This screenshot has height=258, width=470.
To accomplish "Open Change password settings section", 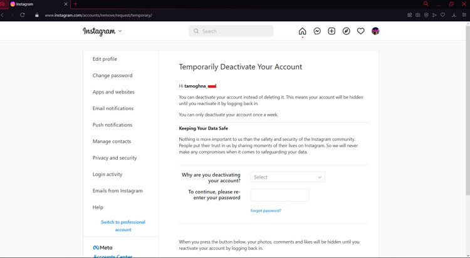I will pos(112,76).
